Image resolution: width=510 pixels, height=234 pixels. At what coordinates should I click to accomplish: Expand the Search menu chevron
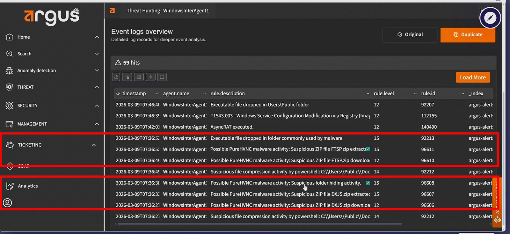click(x=97, y=54)
